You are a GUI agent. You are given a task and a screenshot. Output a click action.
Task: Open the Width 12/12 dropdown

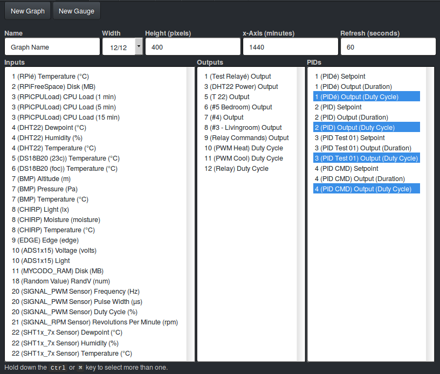point(122,47)
